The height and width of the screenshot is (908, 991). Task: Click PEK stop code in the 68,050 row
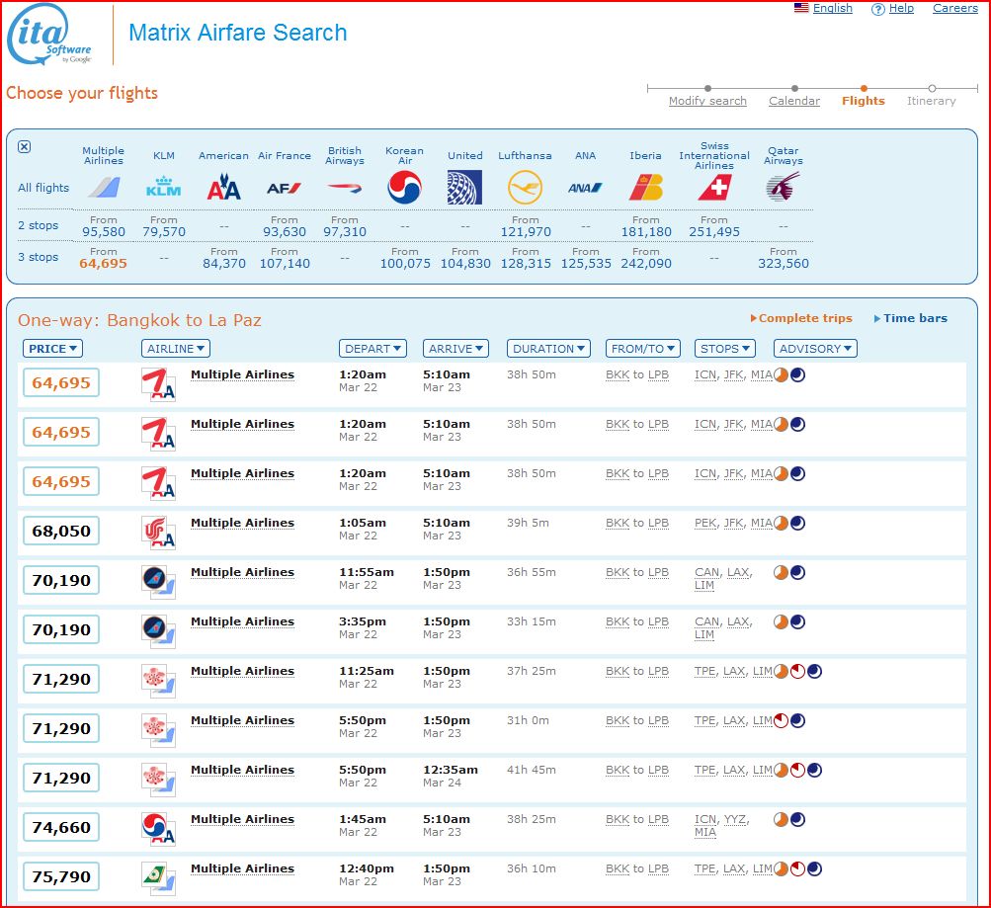point(706,524)
